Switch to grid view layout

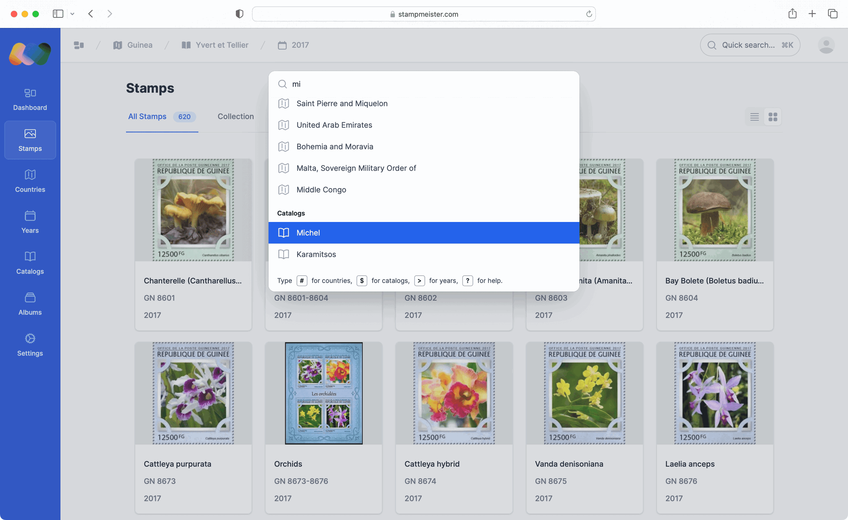[773, 117]
